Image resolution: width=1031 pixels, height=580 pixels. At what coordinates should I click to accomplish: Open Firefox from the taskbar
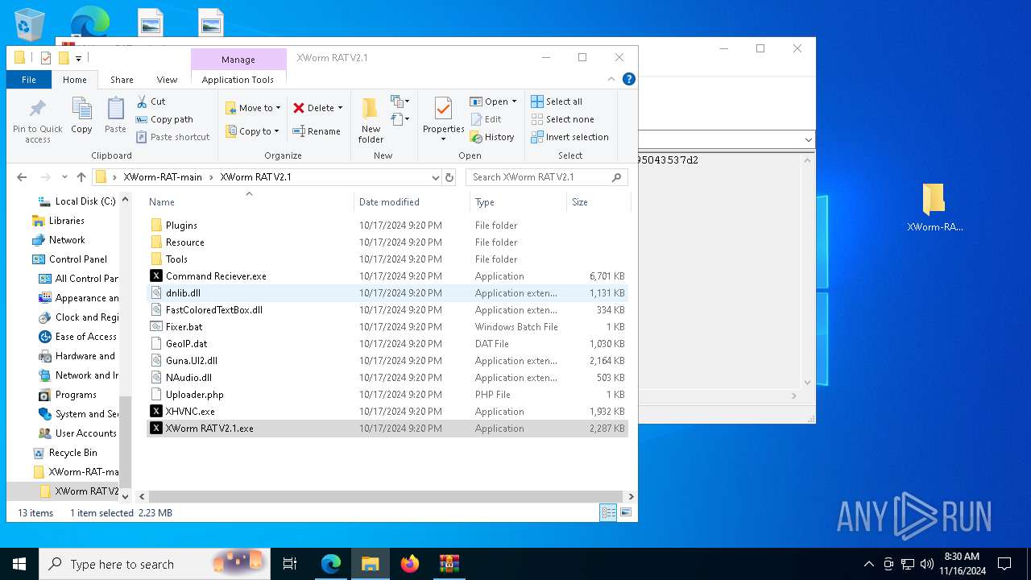[410, 564]
